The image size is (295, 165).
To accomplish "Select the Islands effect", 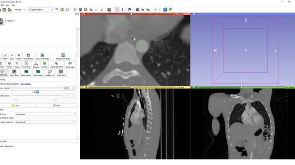I will point(44,65).
